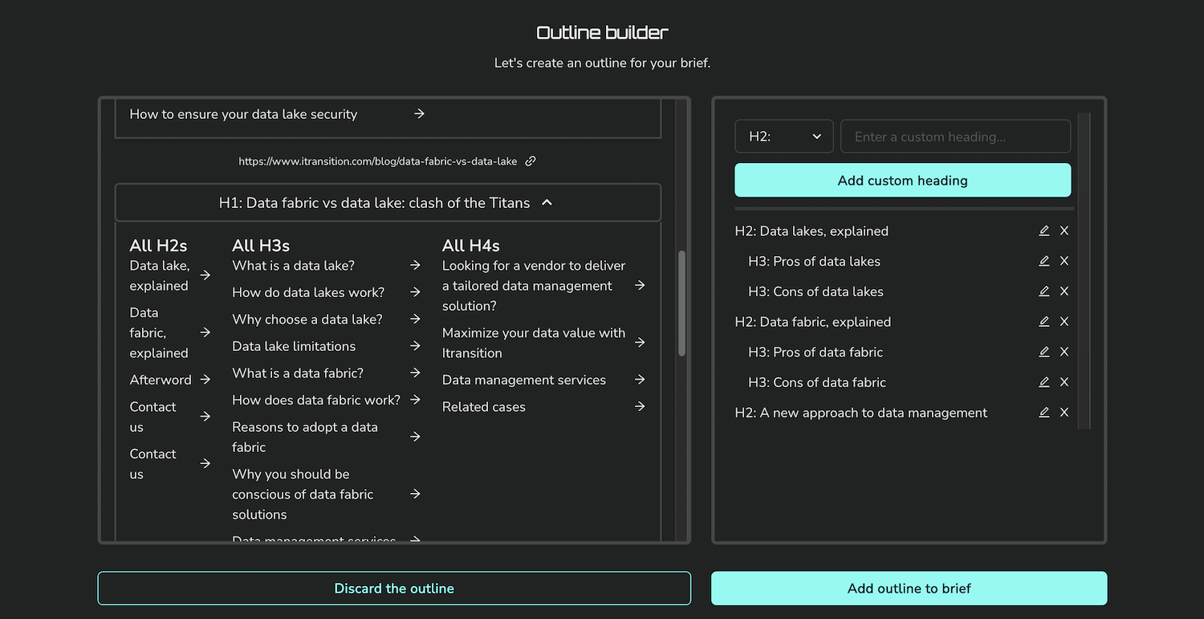Delete 'H2: Data fabric, explained' from outline

coord(1064,322)
